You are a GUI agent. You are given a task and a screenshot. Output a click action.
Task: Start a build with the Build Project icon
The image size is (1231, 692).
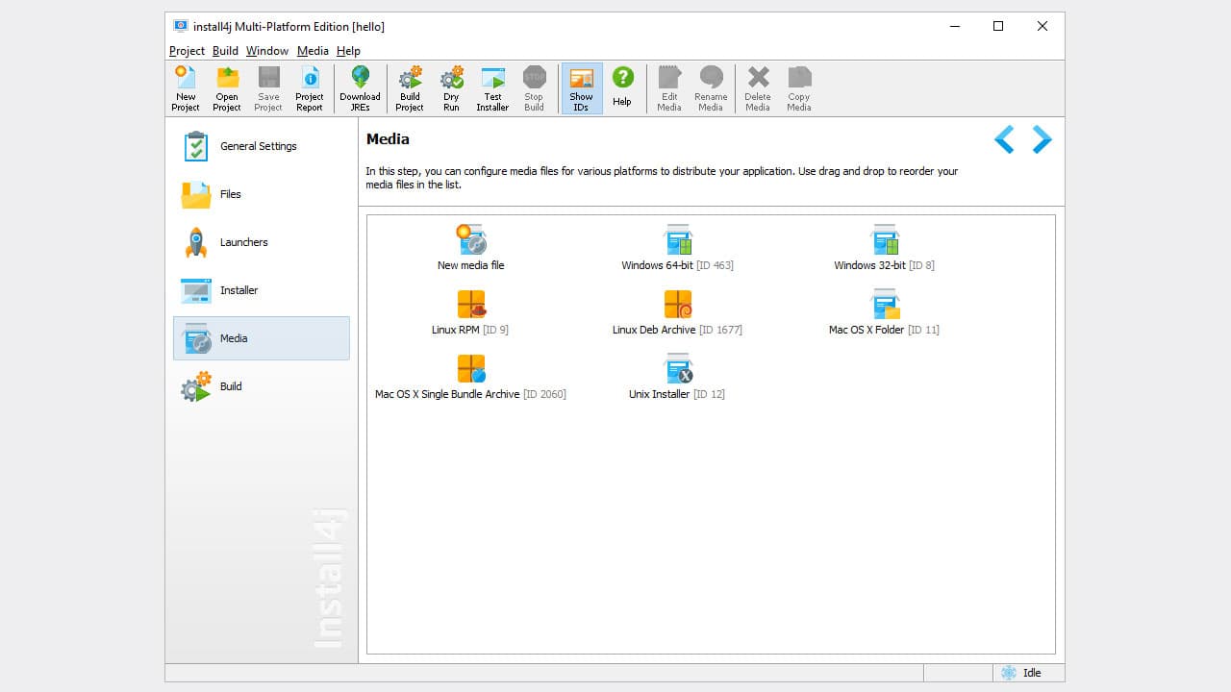[409, 87]
